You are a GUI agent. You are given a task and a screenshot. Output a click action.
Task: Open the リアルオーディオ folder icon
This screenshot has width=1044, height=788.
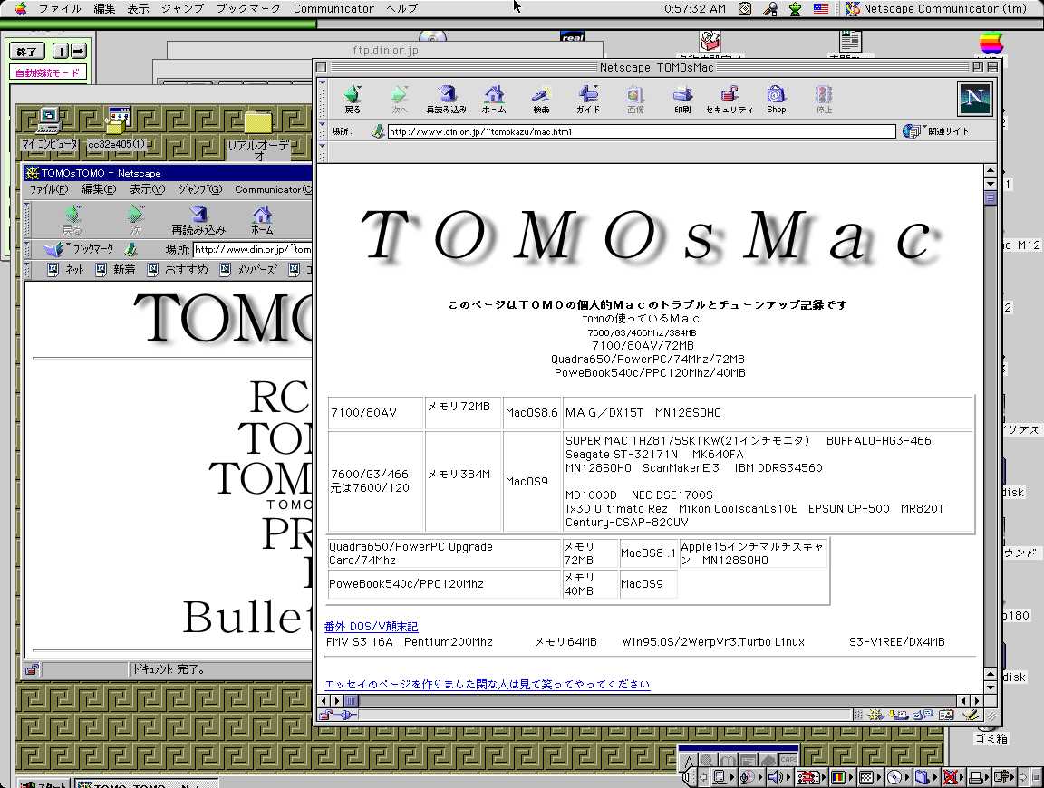(x=259, y=135)
